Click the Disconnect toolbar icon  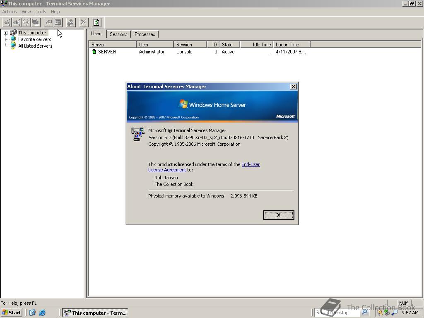click(x=17, y=22)
